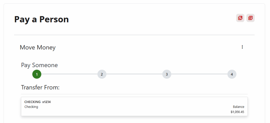Click the divider under Pay a Person

[134, 35]
